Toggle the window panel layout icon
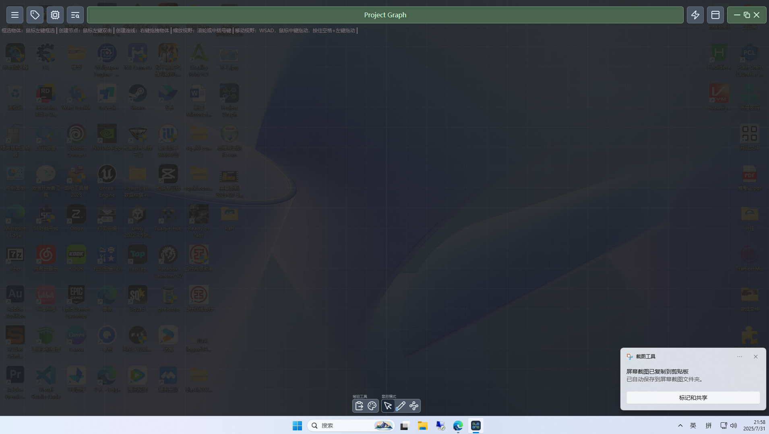 (715, 15)
